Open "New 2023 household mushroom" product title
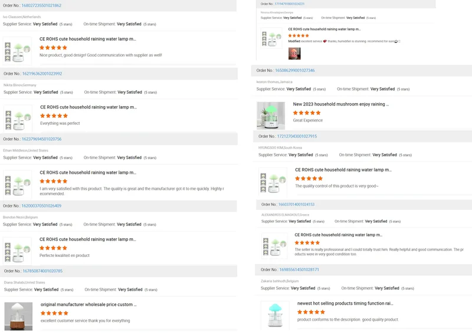This screenshot has height=333, width=472. pyautogui.click(x=340, y=104)
